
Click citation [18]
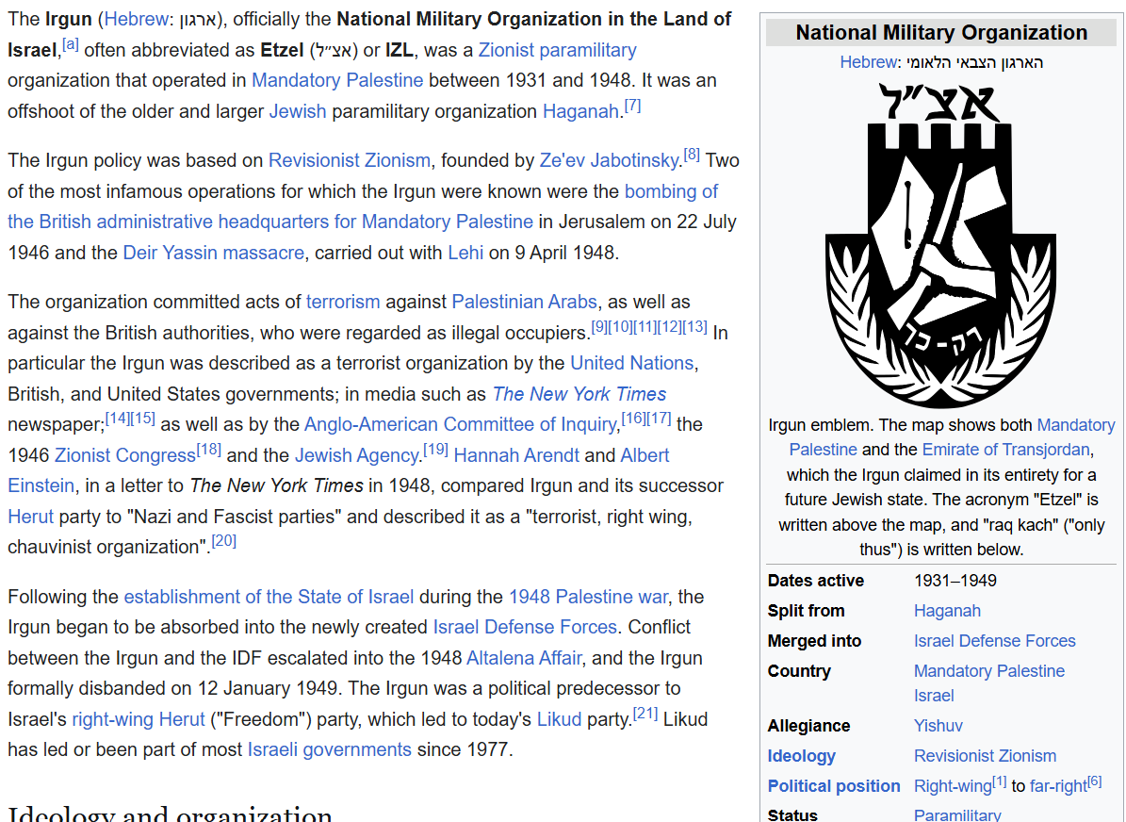[209, 449]
